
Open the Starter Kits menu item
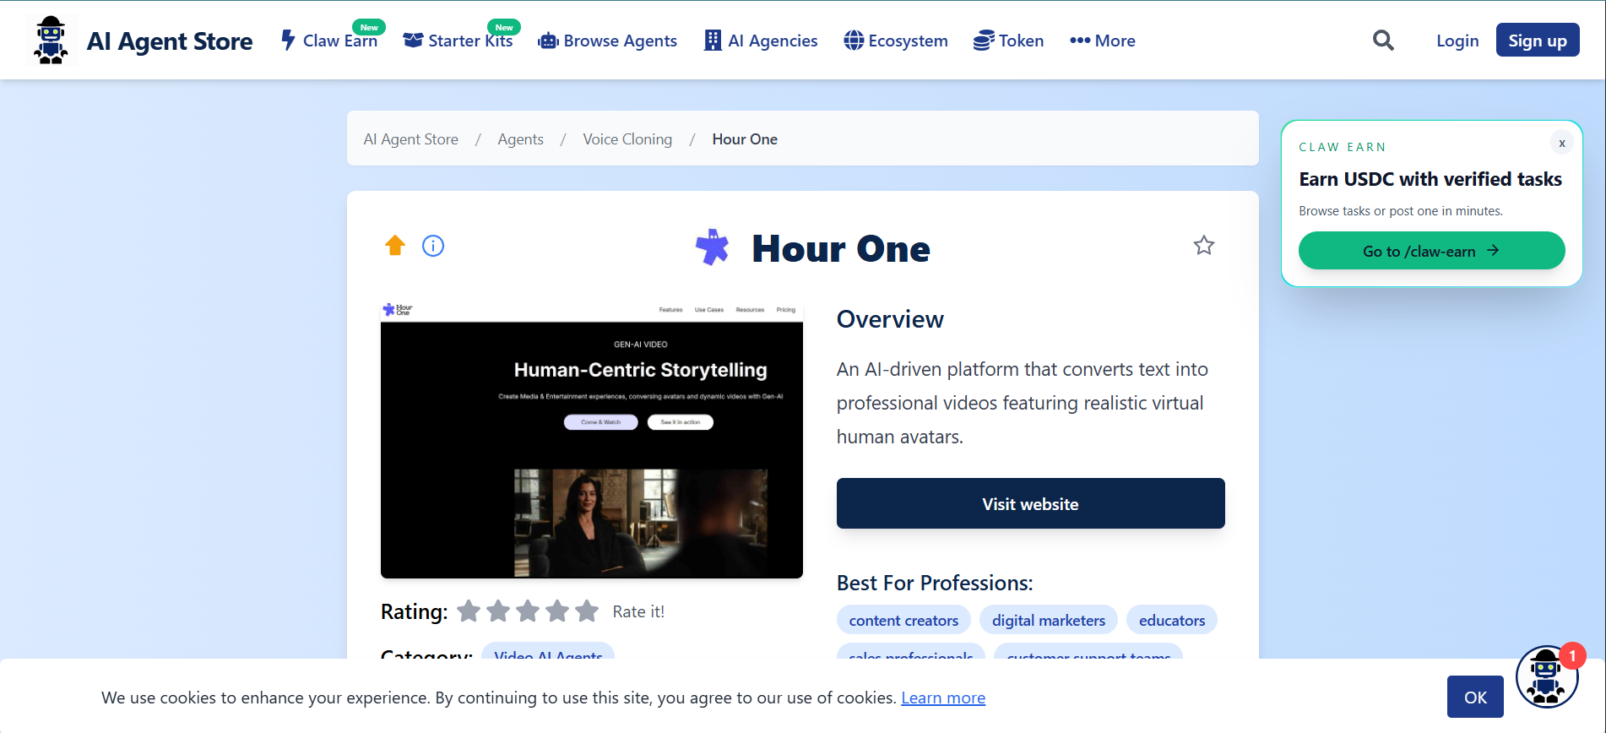pyautogui.click(x=458, y=41)
